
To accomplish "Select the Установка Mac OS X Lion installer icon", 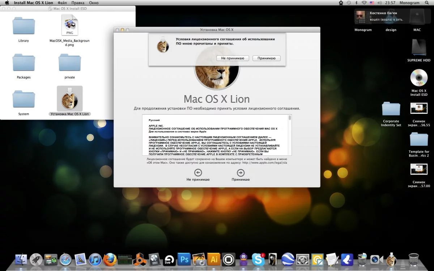I will coord(69,99).
